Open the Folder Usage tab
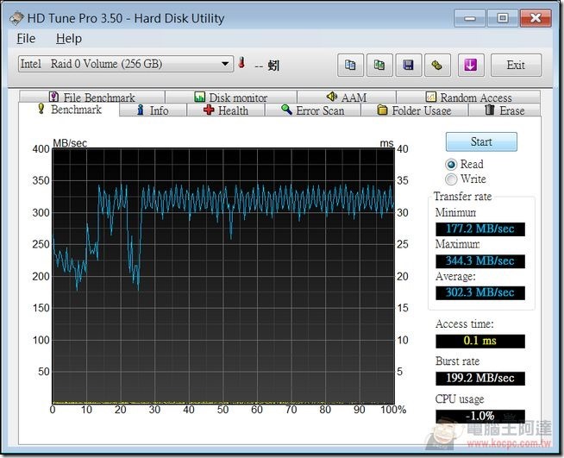 coord(414,110)
